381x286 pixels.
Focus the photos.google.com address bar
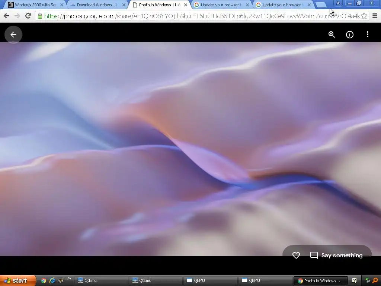[202, 16]
